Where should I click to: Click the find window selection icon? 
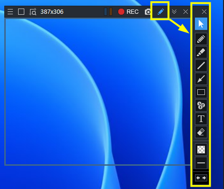pyautogui.click(x=33, y=12)
